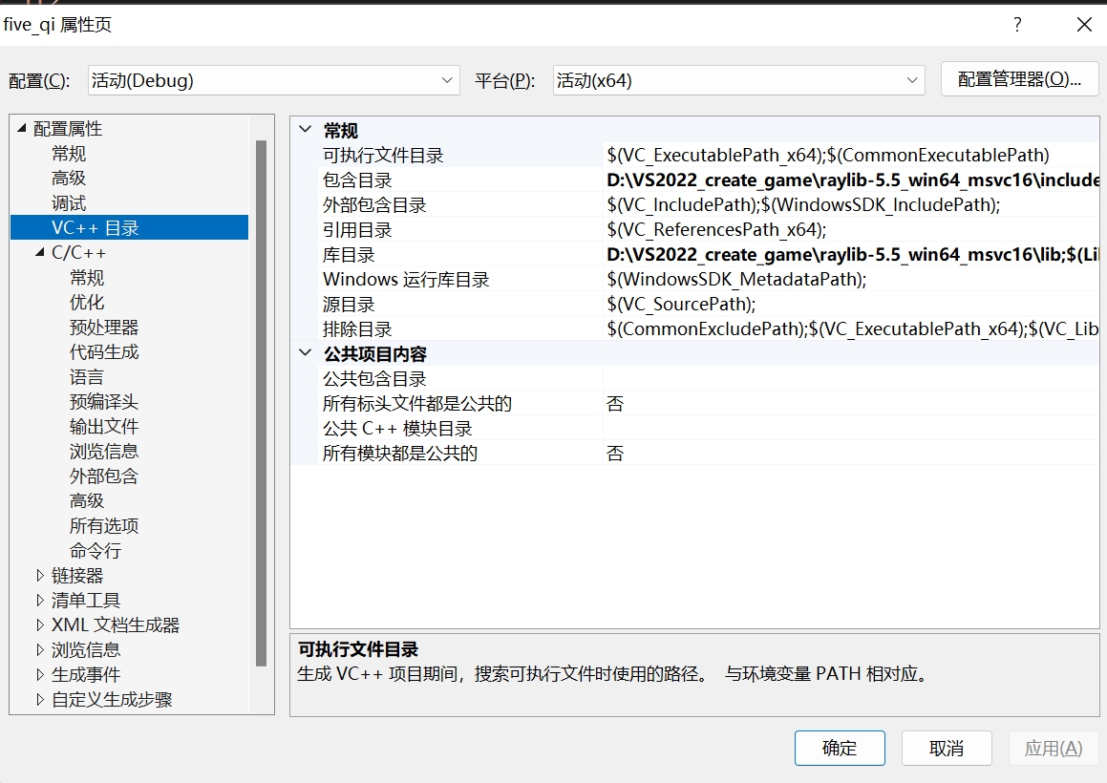
Task: Expand the 清单工具 tree node
Action: tap(40, 600)
